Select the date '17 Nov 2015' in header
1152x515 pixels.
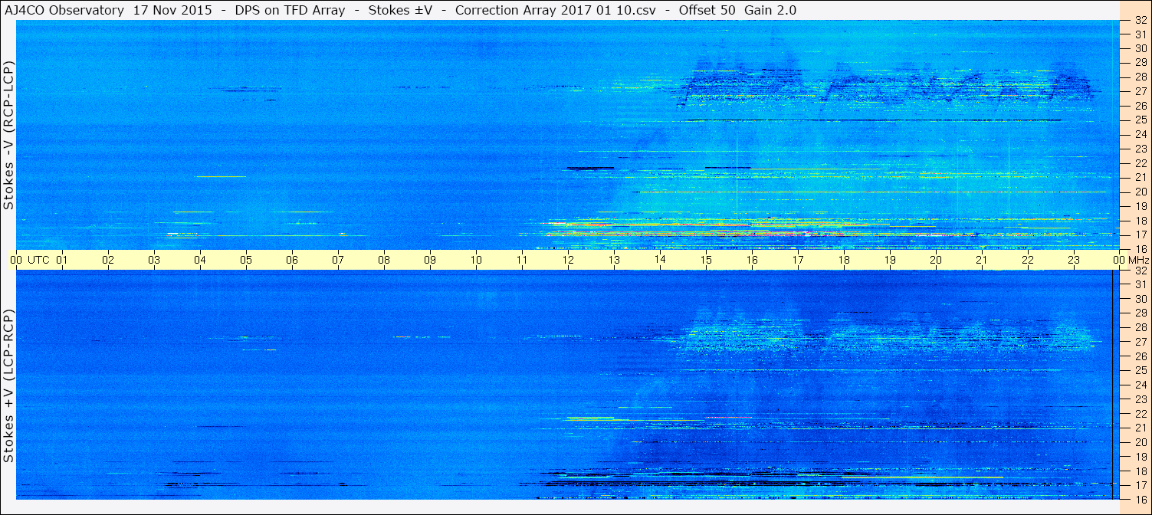point(171,10)
